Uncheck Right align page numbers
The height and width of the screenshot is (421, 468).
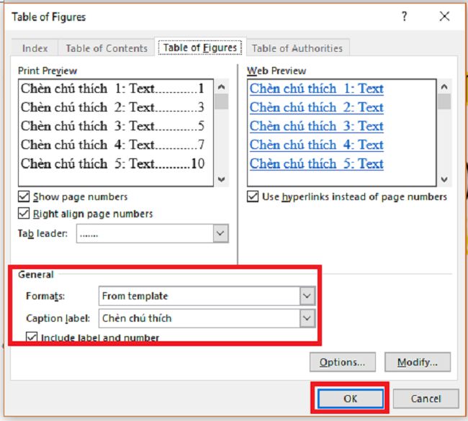tap(24, 214)
